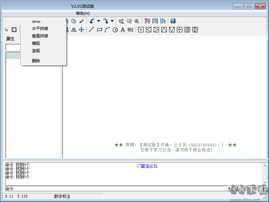Redo with the curved right arrow

(106, 21)
